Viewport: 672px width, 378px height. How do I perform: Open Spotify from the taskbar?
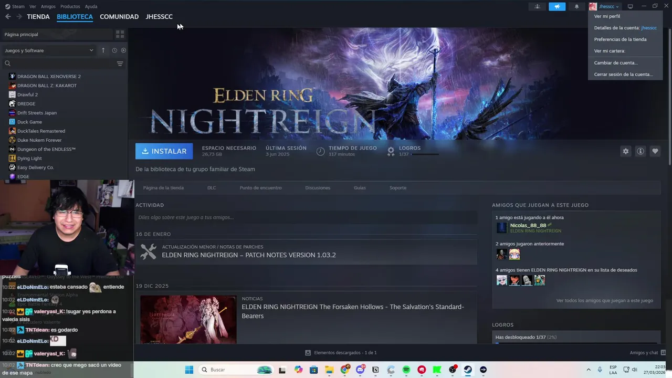click(406, 370)
